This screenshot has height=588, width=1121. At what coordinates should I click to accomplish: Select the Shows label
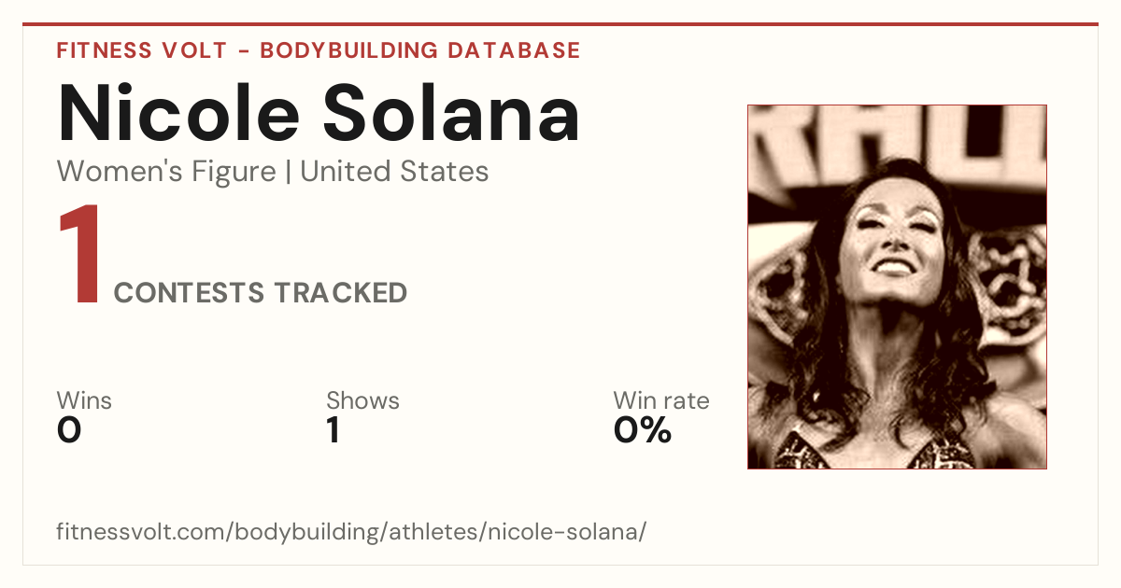(362, 401)
